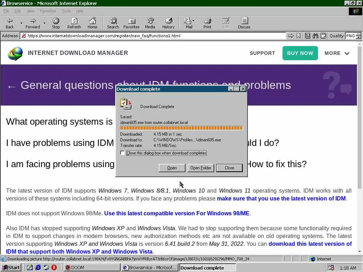Open the Tools menu
The width and height of the screenshot is (363, 272).
coord(66,11)
